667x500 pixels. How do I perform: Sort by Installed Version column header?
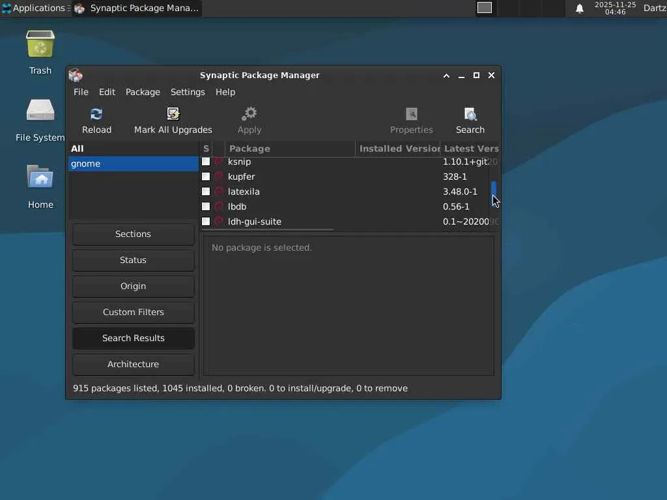tap(398, 148)
